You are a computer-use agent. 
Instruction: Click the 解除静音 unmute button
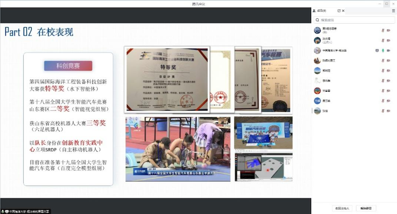point(369,208)
